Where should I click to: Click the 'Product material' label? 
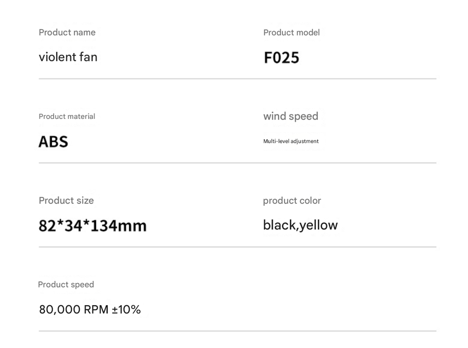coord(67,116)
